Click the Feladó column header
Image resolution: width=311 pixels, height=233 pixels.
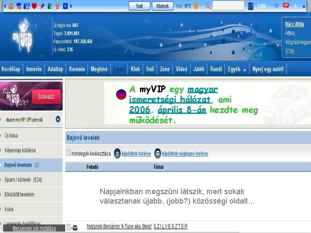tap(92, 167)
